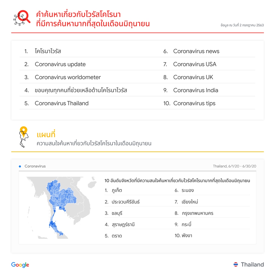275x275 pixels.
Task: Select the Coronavirus news search term
Action: 196,51
